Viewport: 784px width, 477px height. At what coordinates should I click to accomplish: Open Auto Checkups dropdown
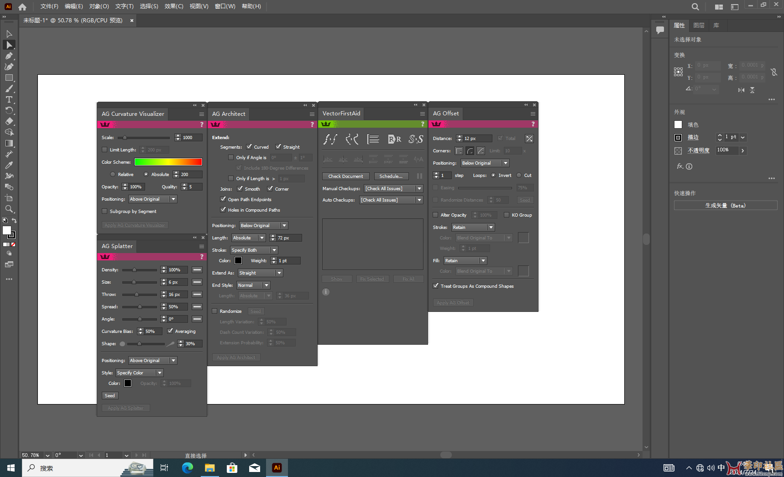392,200
